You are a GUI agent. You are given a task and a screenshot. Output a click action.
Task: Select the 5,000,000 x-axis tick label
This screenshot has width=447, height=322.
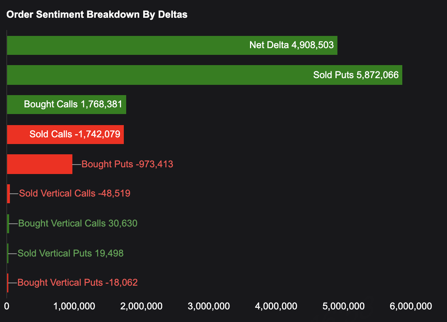(x=342, y=306)
